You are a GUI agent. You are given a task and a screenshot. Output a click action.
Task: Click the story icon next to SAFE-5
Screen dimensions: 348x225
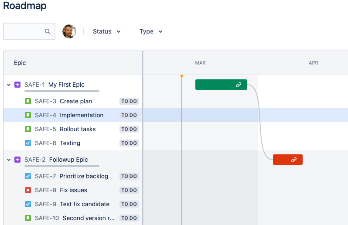(x=28, y=129)
